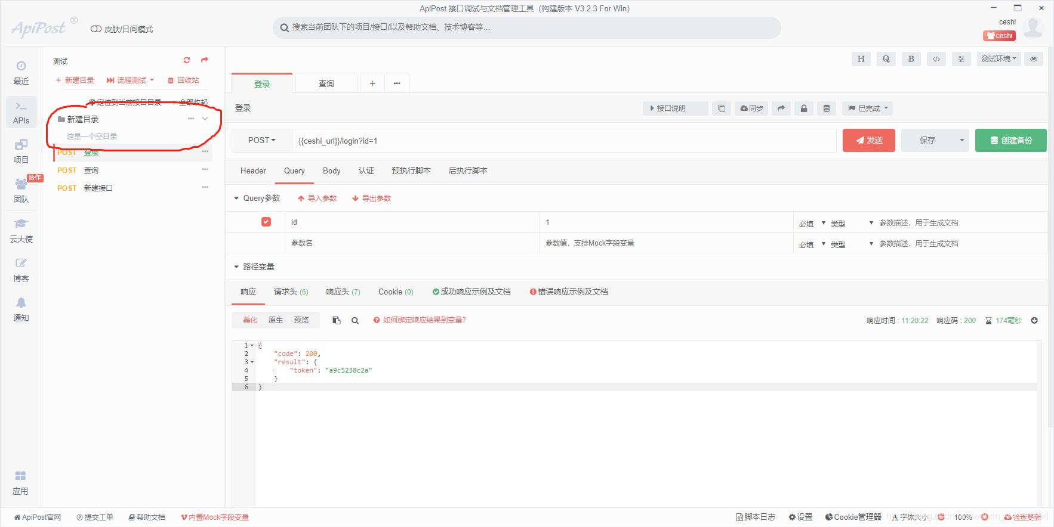Screen dimensions: 1054x527
Task: Toggle the 皮肤/日间模式 skin switch
Action: (95, 29)
